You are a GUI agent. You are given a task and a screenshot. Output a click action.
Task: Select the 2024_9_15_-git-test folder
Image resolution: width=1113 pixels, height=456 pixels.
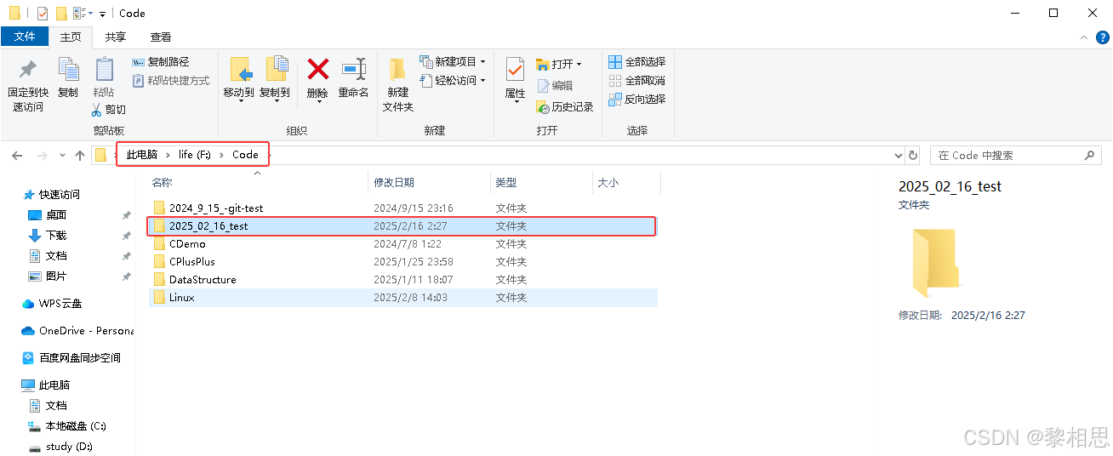click(x=402, y=208)
